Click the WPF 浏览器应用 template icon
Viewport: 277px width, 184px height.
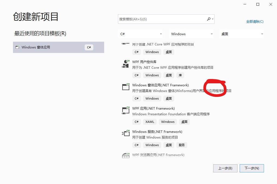pos(126,156)
